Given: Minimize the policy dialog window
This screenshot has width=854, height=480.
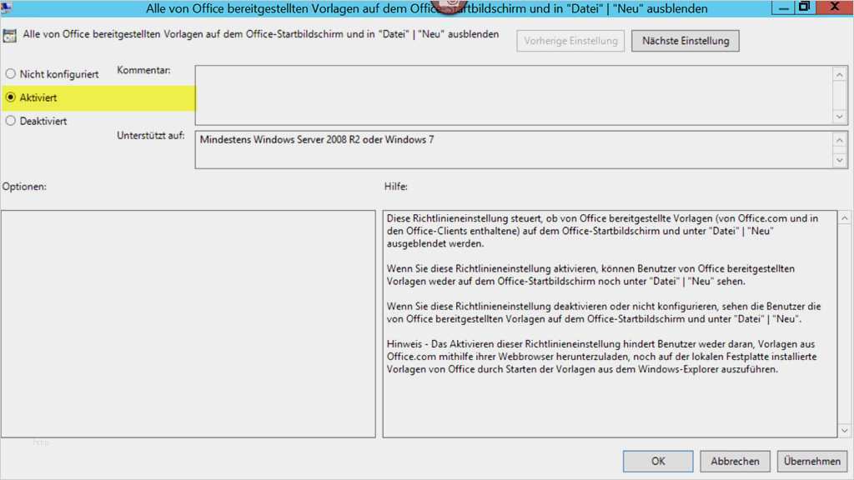Looking at the screenshot, I should [x=784, y=7].
